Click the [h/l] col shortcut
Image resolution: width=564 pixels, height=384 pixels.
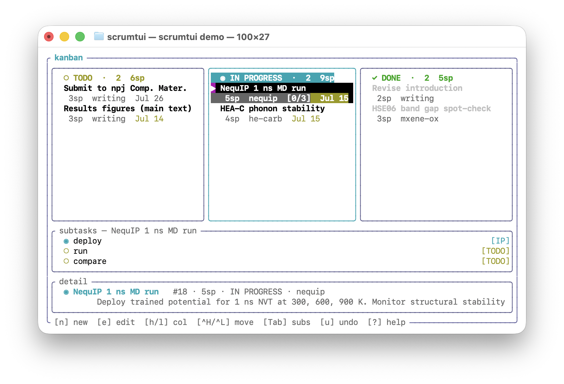[166, 322]
